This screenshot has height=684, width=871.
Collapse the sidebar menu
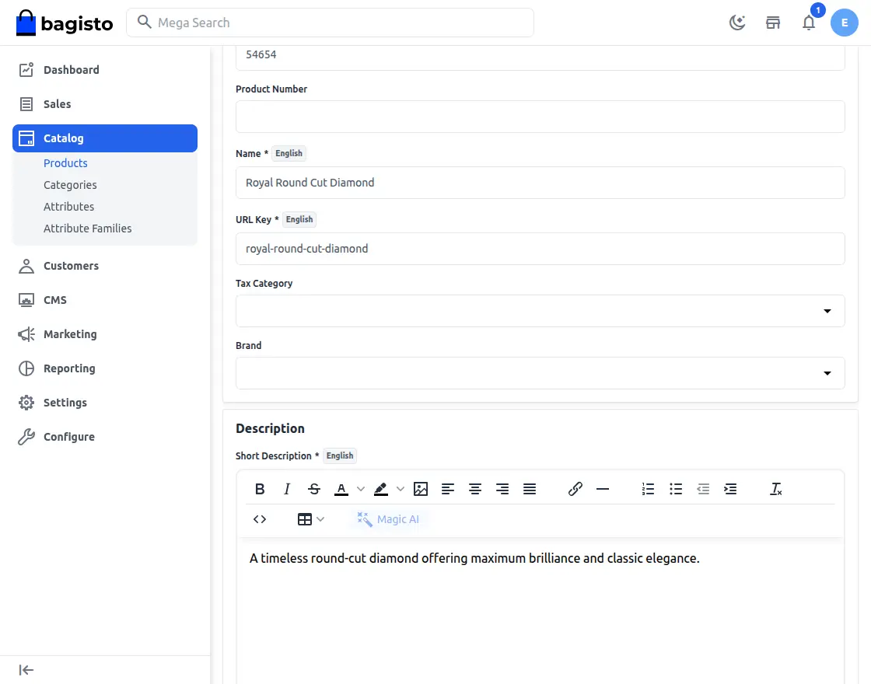tap(26, 670)
